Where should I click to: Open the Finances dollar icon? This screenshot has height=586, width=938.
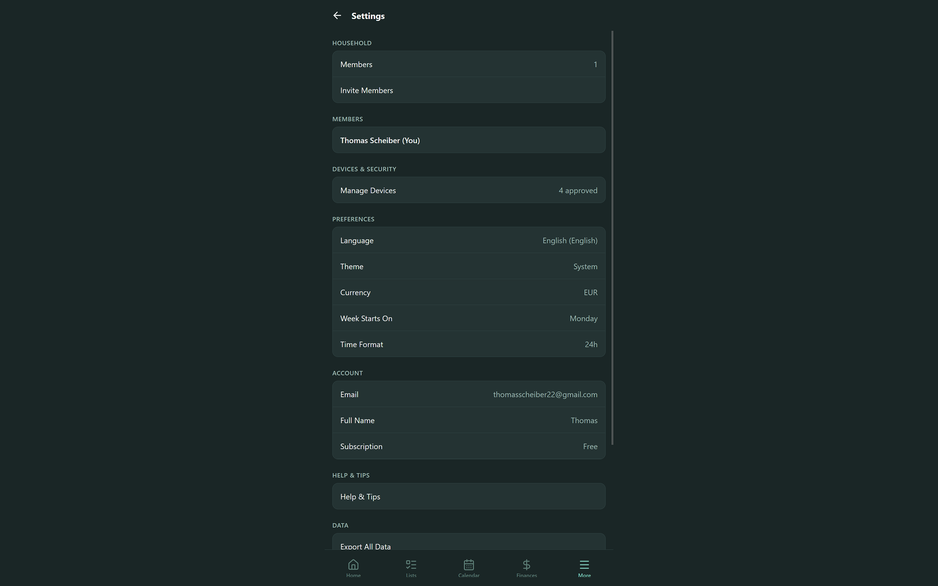coord(526,564)
